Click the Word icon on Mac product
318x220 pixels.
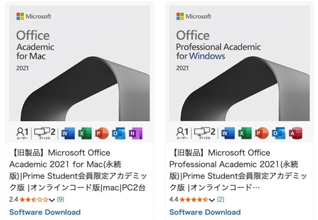(x=68, y=133)
